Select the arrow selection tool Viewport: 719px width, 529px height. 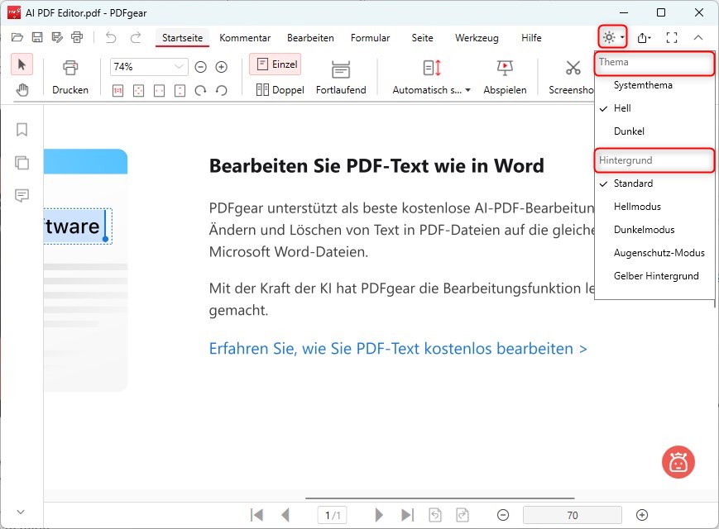point(22,64)
